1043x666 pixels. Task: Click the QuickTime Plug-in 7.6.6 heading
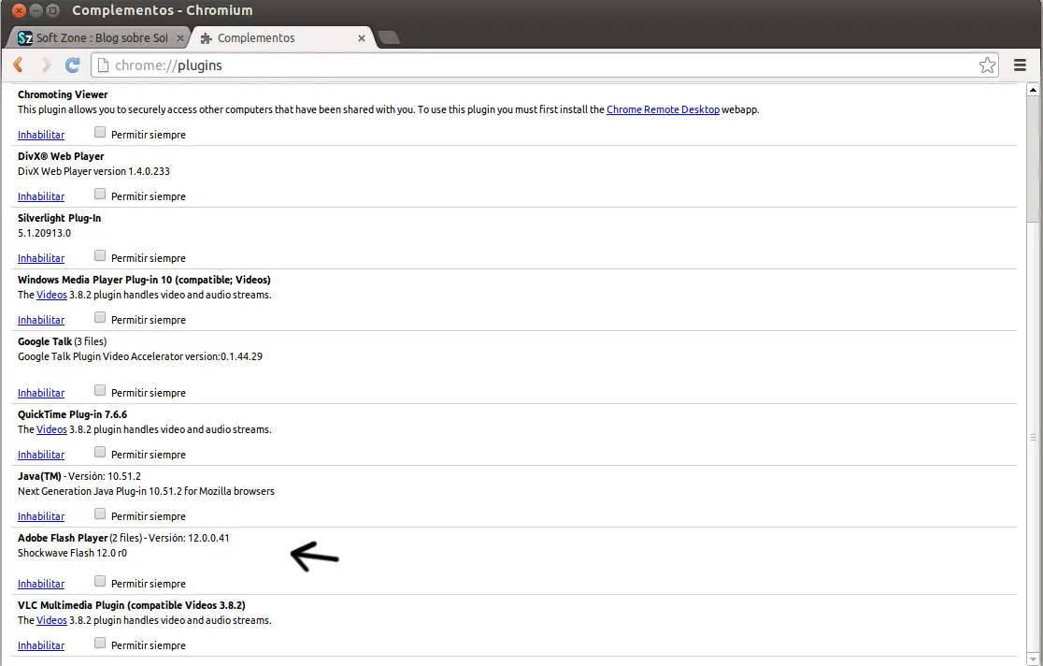point(73,414)
